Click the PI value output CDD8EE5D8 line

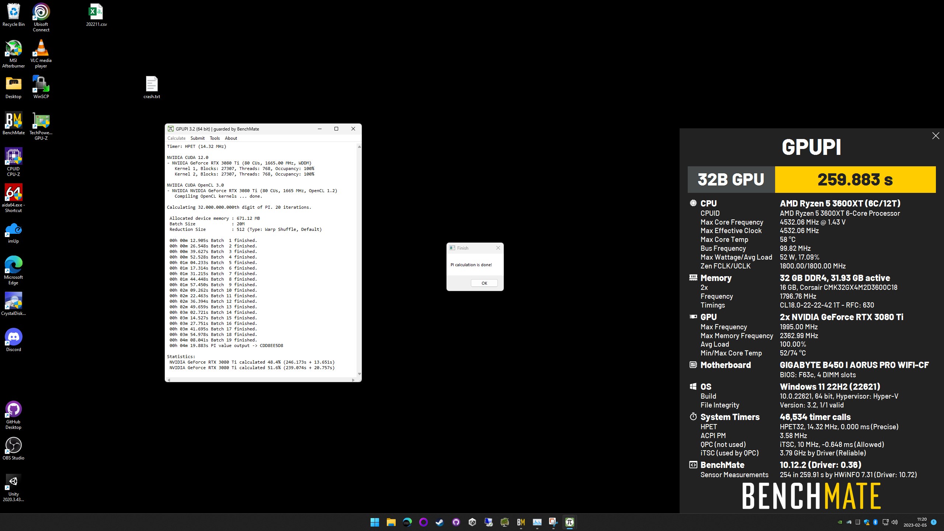[226, 346]
